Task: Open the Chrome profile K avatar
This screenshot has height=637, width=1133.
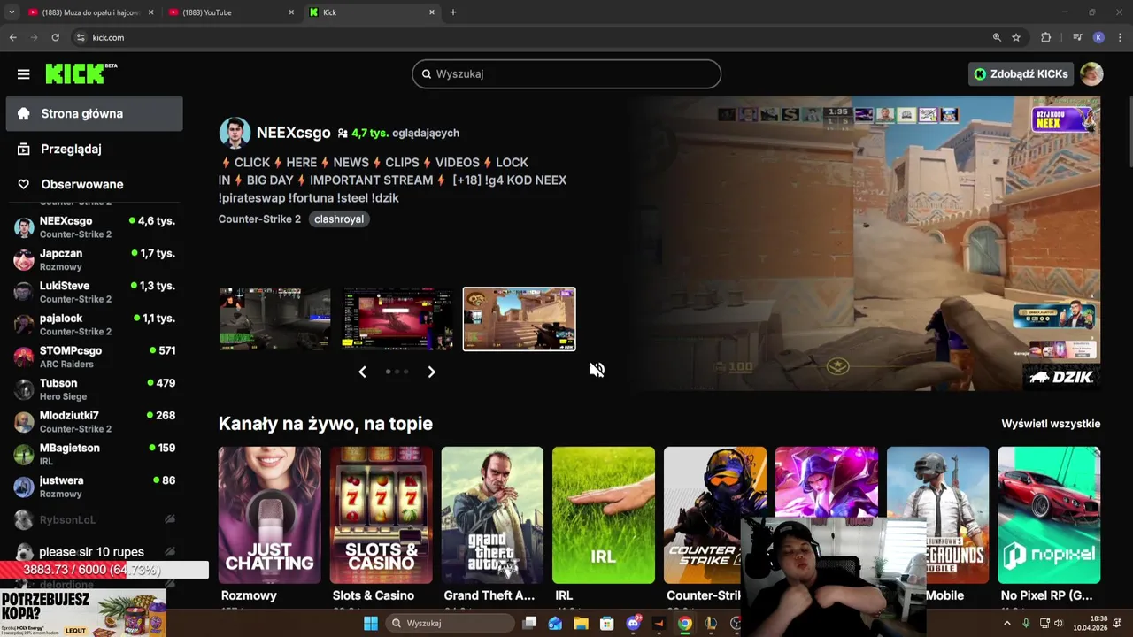Action: pos(1098,37)
